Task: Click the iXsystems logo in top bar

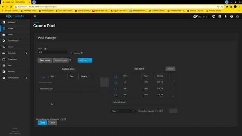Action: [200, 16]
